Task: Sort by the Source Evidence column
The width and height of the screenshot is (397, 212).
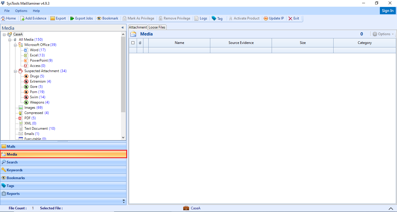Action: [x=241, y=43]
